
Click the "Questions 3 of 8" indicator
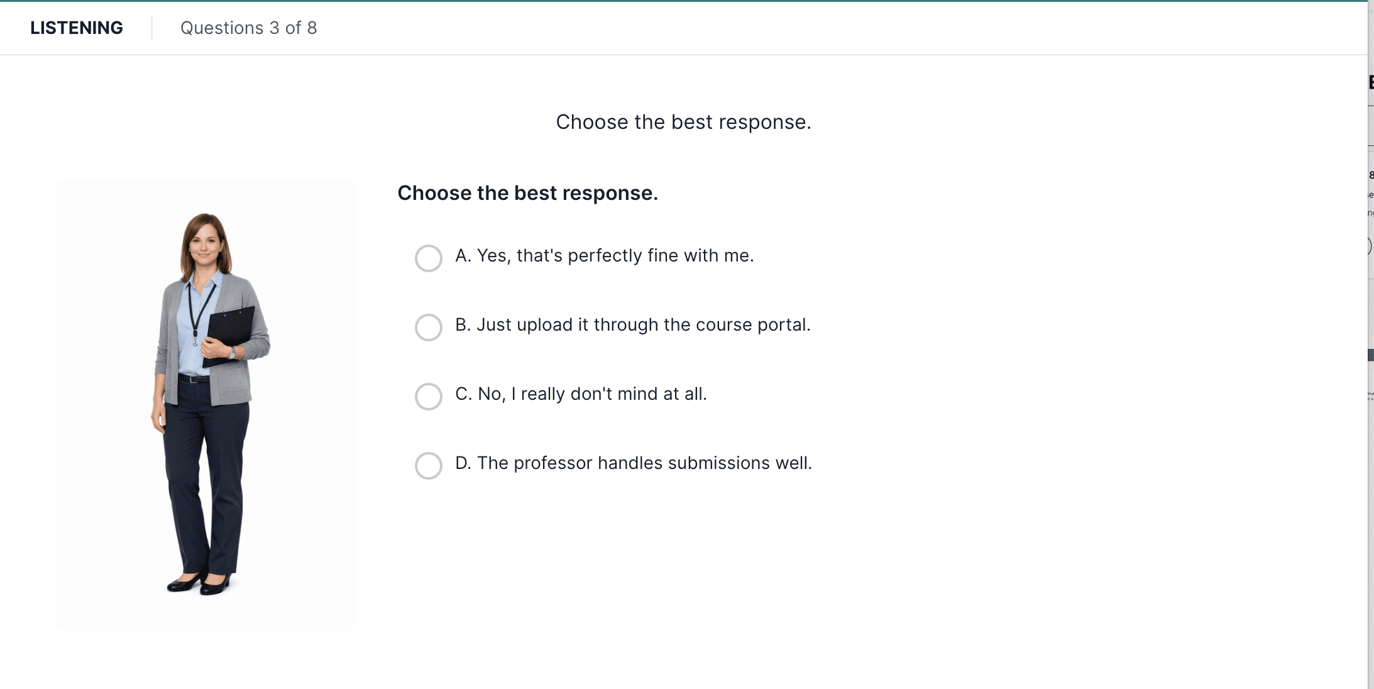click(x=248, y=28)
